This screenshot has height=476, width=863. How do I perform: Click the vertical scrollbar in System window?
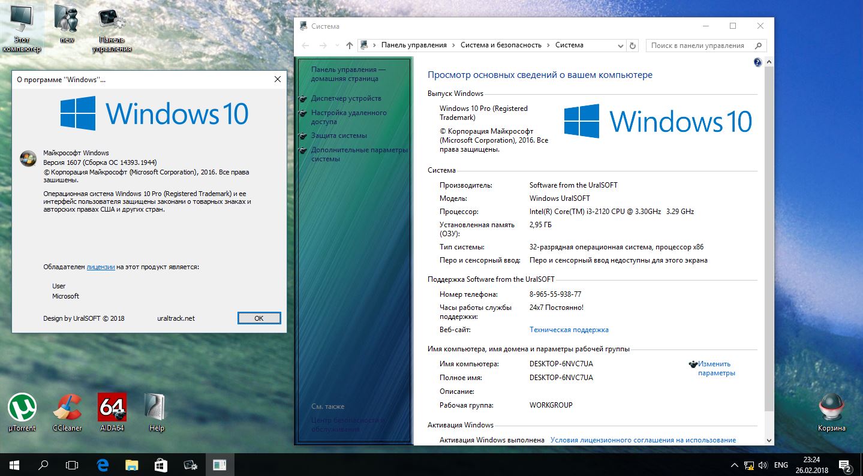(x=769, y=240)
